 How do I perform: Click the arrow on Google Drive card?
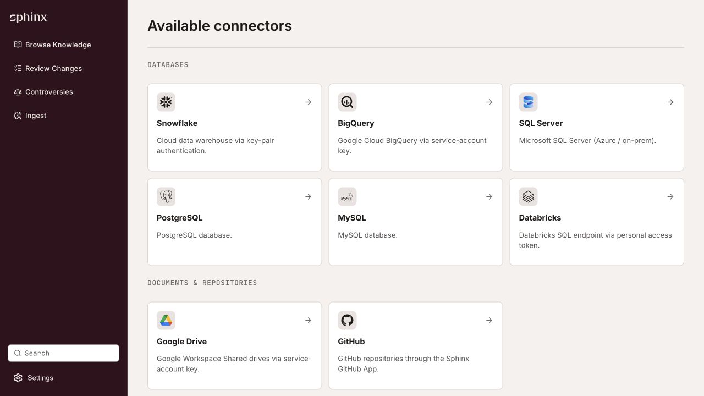308,320
